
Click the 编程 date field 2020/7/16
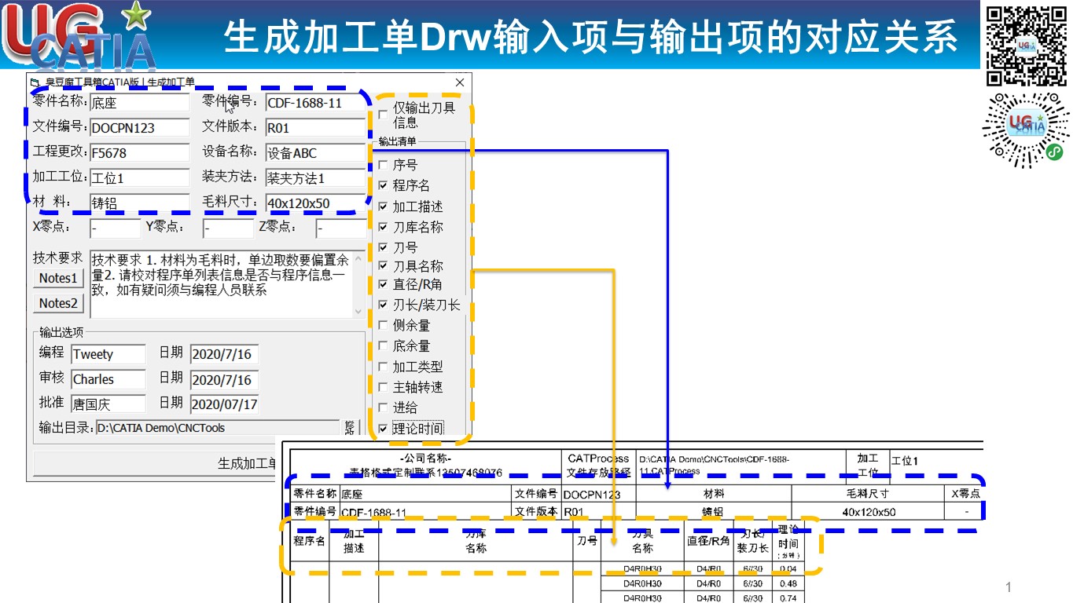pyautogui.click(x=224, y=354)
